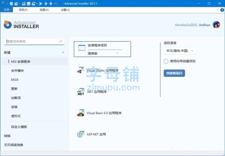Click the 创建新项目 button
This screenshot has height=156, width=225.
[x=174, y=73]
